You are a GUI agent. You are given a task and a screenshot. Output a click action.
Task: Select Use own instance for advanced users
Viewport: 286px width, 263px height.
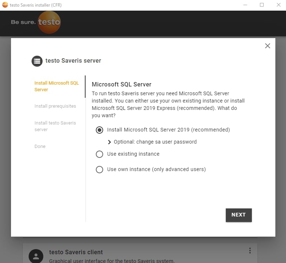click(99, 170)
